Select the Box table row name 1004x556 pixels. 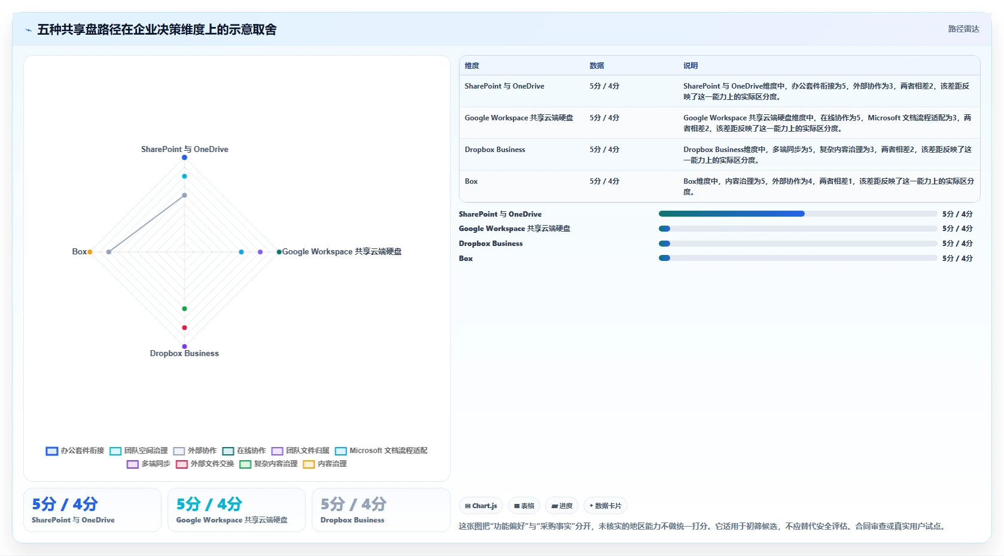coord(471,181)
